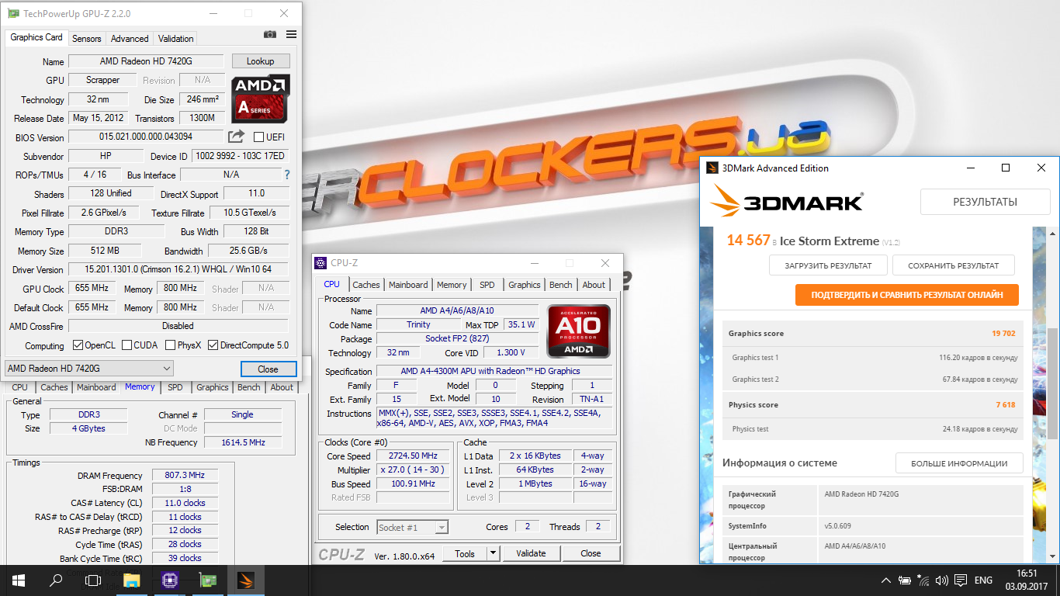Click the Lookup button in GPU-Z
The image size is (1060, 596).
(260, 61)
